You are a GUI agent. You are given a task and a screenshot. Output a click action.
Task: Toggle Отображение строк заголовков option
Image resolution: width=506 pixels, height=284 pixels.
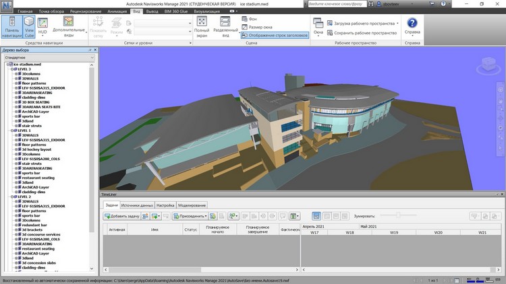click(275, 35)
